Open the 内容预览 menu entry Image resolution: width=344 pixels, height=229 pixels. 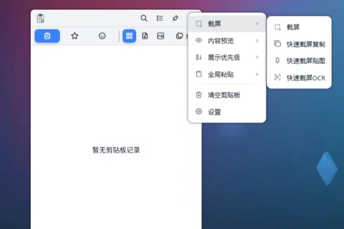coord(227,40)
